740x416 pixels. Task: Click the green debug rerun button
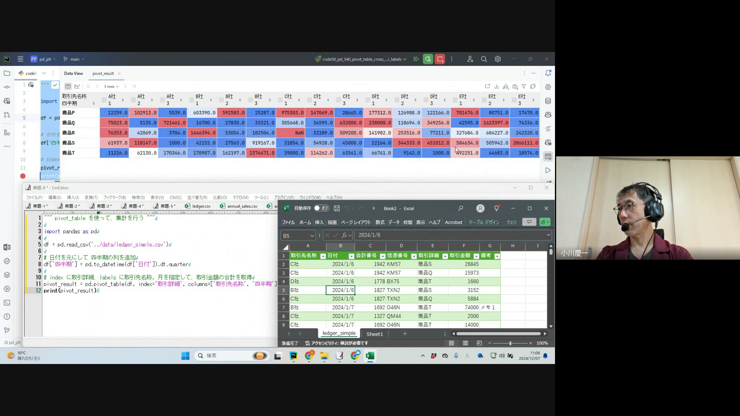coord(427,59)
